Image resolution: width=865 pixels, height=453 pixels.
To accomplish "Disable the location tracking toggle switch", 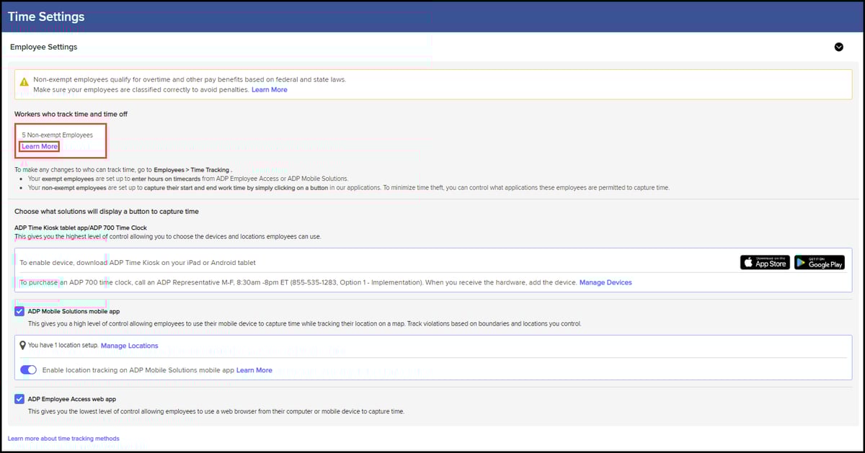I will point(29,370).
